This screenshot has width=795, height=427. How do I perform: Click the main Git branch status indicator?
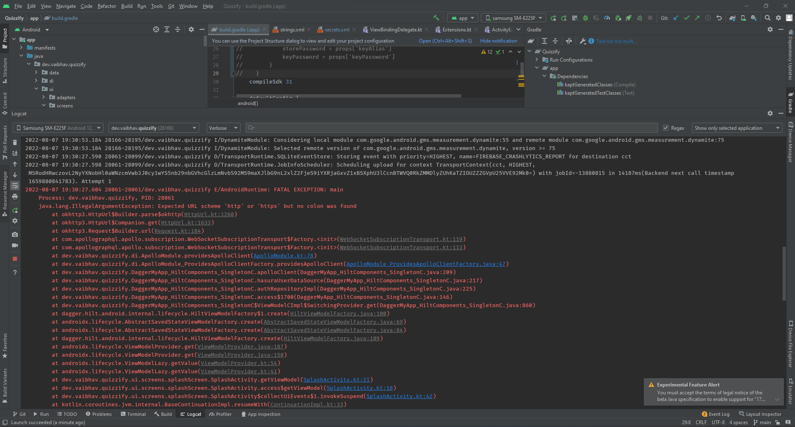[762, 422]
